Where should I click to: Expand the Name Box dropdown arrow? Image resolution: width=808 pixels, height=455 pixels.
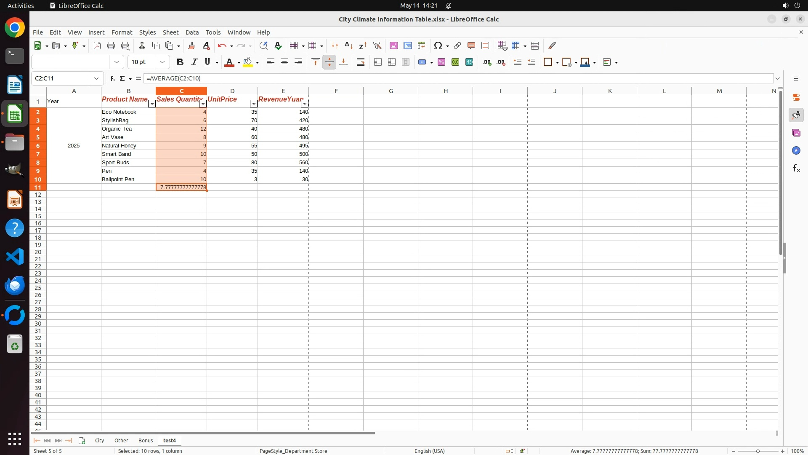pyautogui.click(x=96, y=78)
